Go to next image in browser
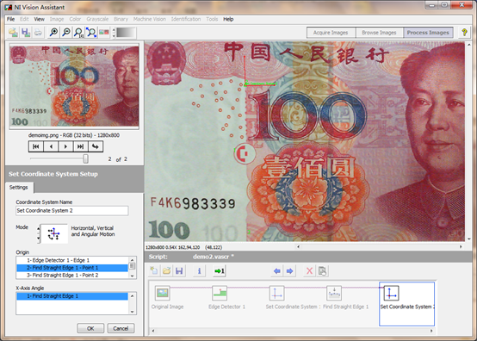 tap(65, 146)
